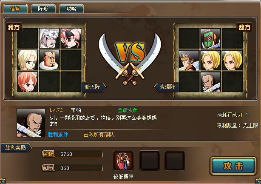Click the second empty reward slot
261x184 pixels.
tap(175, 161)
